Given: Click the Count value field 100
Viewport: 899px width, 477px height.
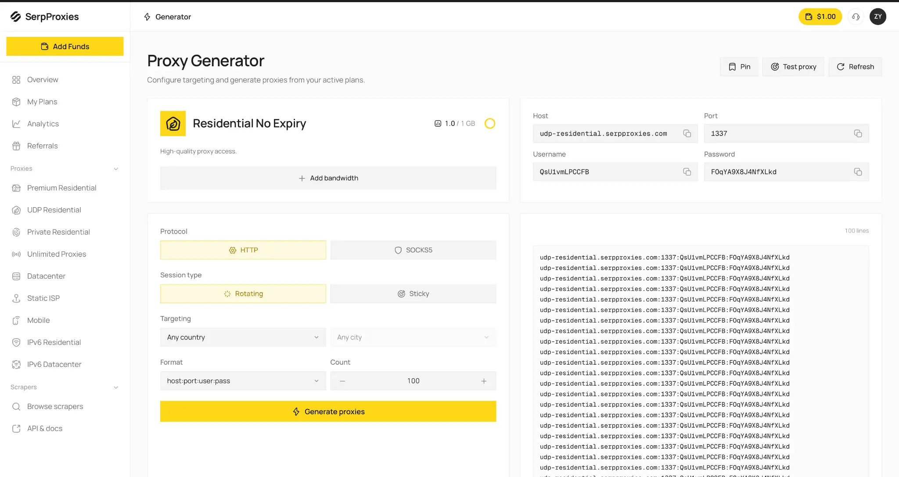Looking at the screenshot, I should pyautogui.click(x=413, y=381).
